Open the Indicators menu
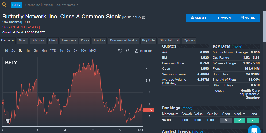This screenshot has height=133, width=266. [144, 51]
